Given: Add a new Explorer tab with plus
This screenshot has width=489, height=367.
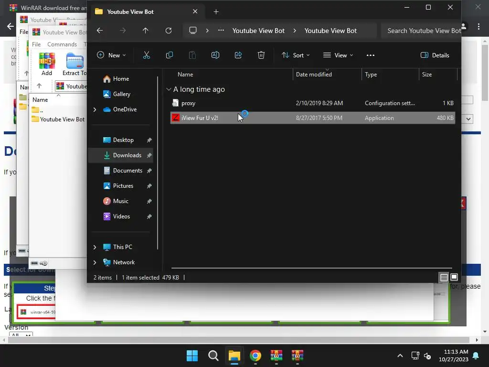Looking at the screenshot, I should [x=216, y=12].
